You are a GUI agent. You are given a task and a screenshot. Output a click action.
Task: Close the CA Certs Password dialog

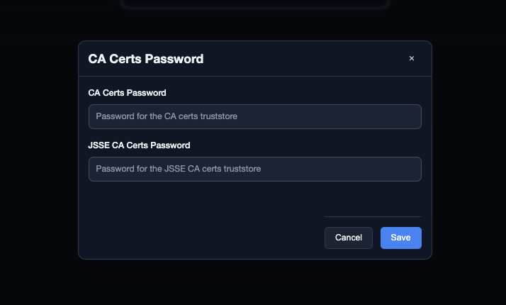click(x=412, y=58)
